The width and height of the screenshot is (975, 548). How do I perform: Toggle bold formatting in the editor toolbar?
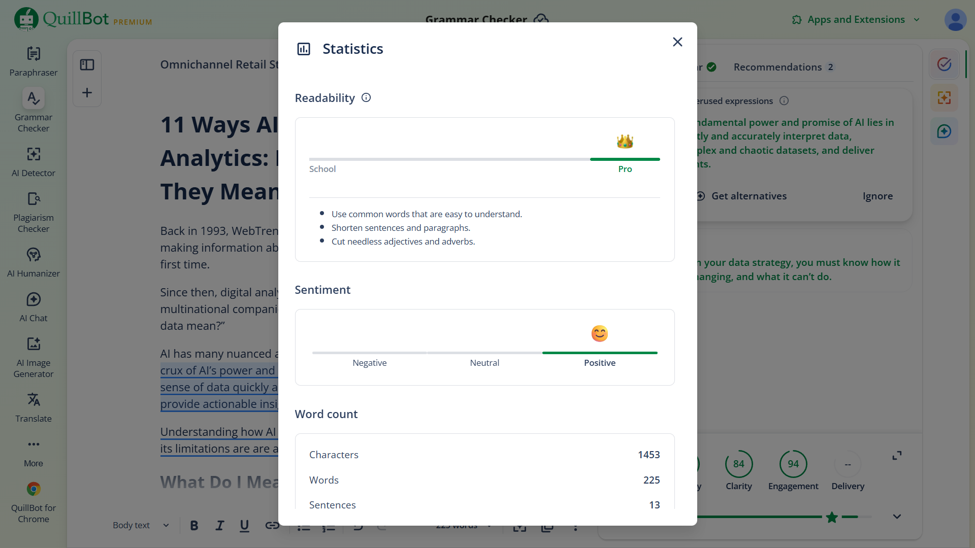(193, 526)
